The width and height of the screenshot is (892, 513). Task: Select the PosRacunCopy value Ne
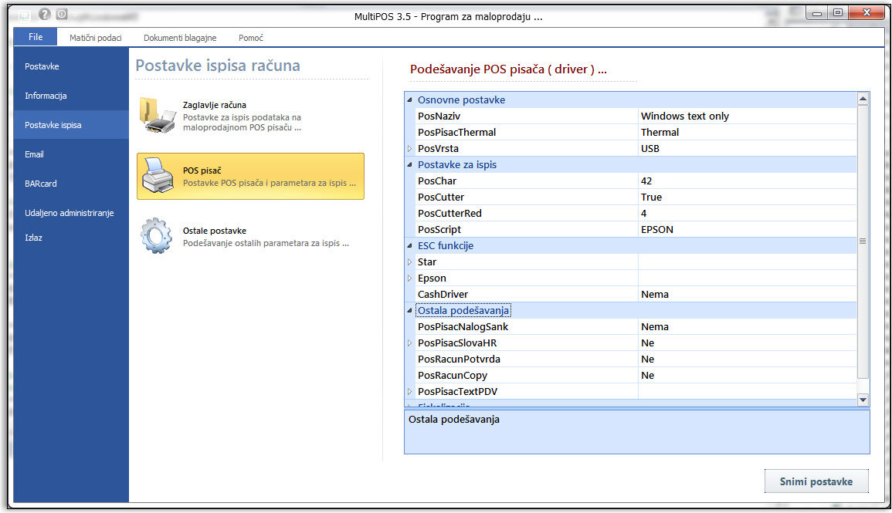click(747, 376)
